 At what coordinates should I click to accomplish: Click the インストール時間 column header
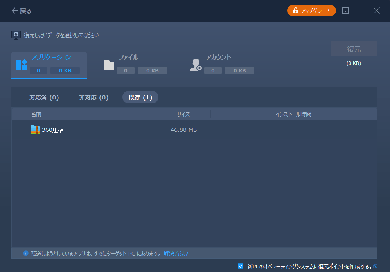click(x=293, y=114)
